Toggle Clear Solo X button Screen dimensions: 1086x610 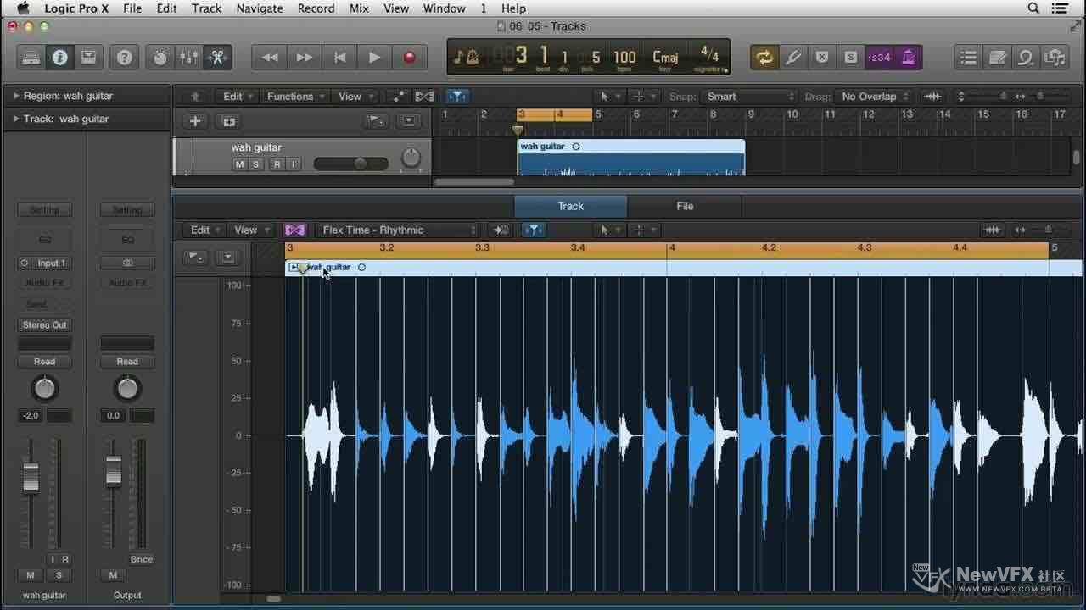pos(821,58)
